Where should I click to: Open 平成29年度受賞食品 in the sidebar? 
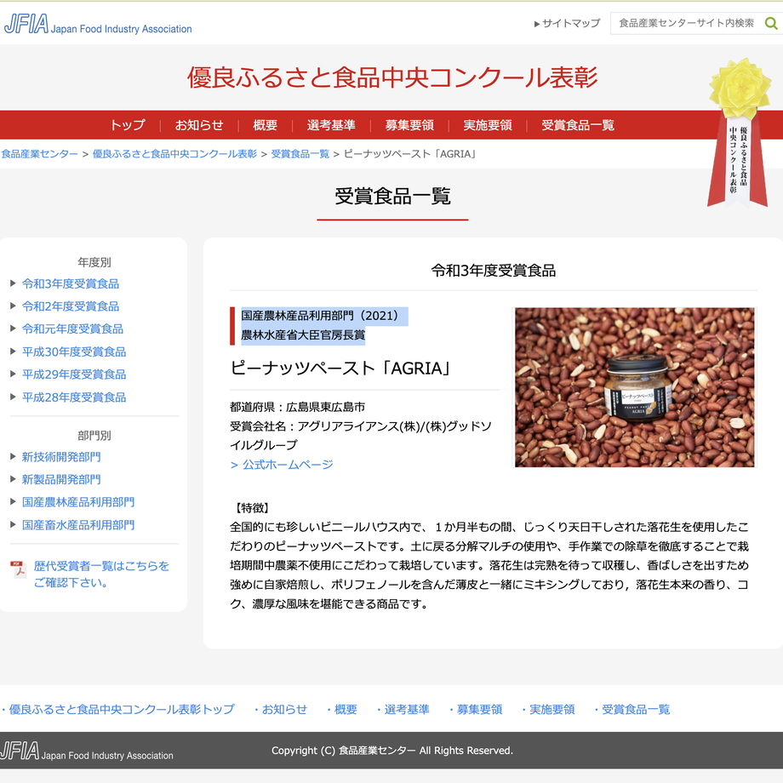tap(74, 374)
